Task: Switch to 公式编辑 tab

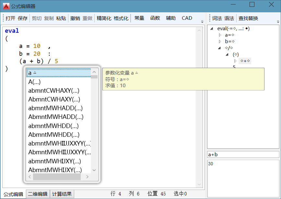Action: [x=13, y=194]
